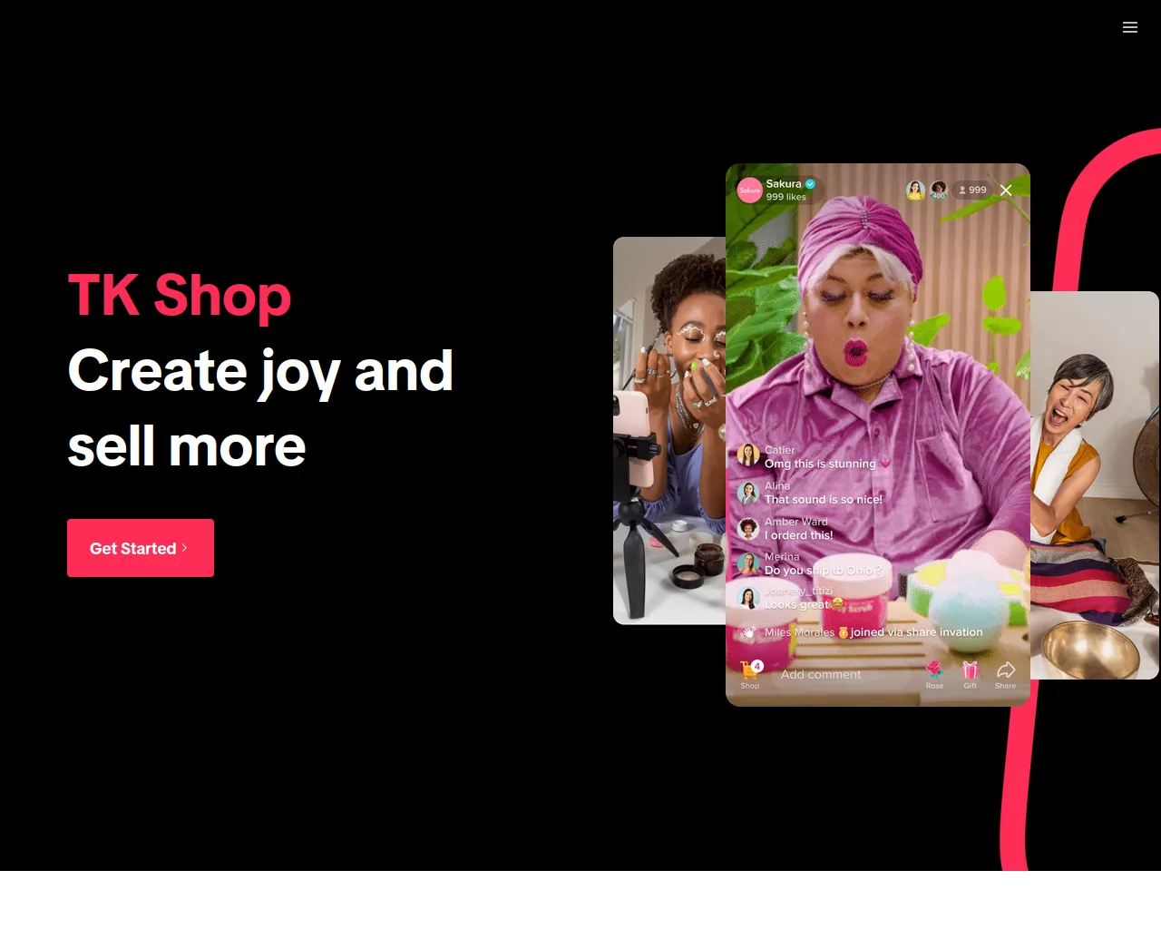Viewport: 1161px width, 929px height.
Task: Open the hamburger menu icon
Action: click(1130, 27)
